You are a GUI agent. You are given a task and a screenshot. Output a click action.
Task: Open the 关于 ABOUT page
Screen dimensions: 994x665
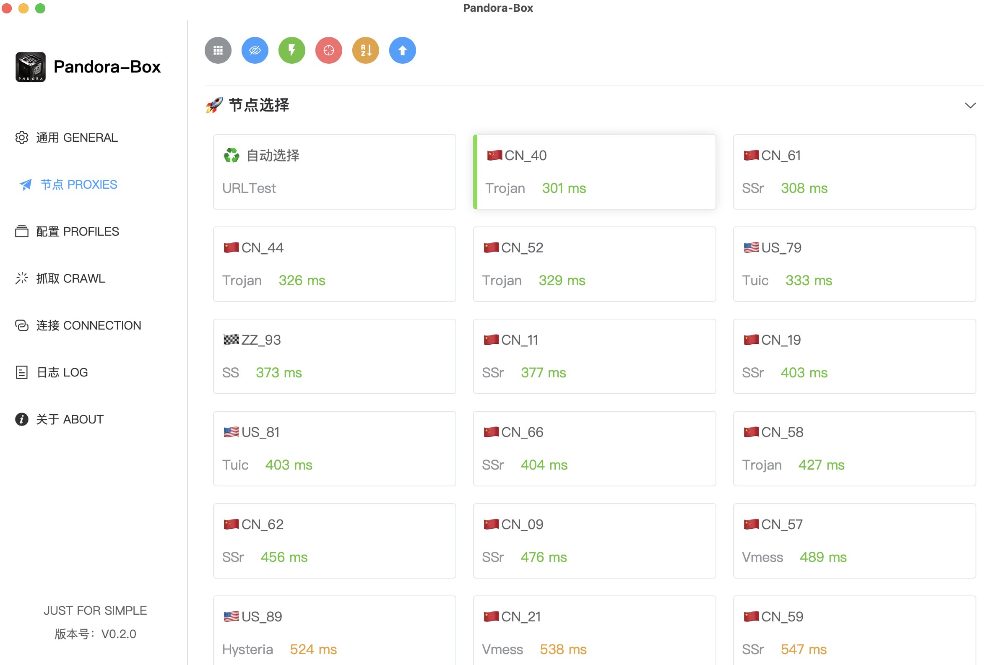(x=60, y=419)
